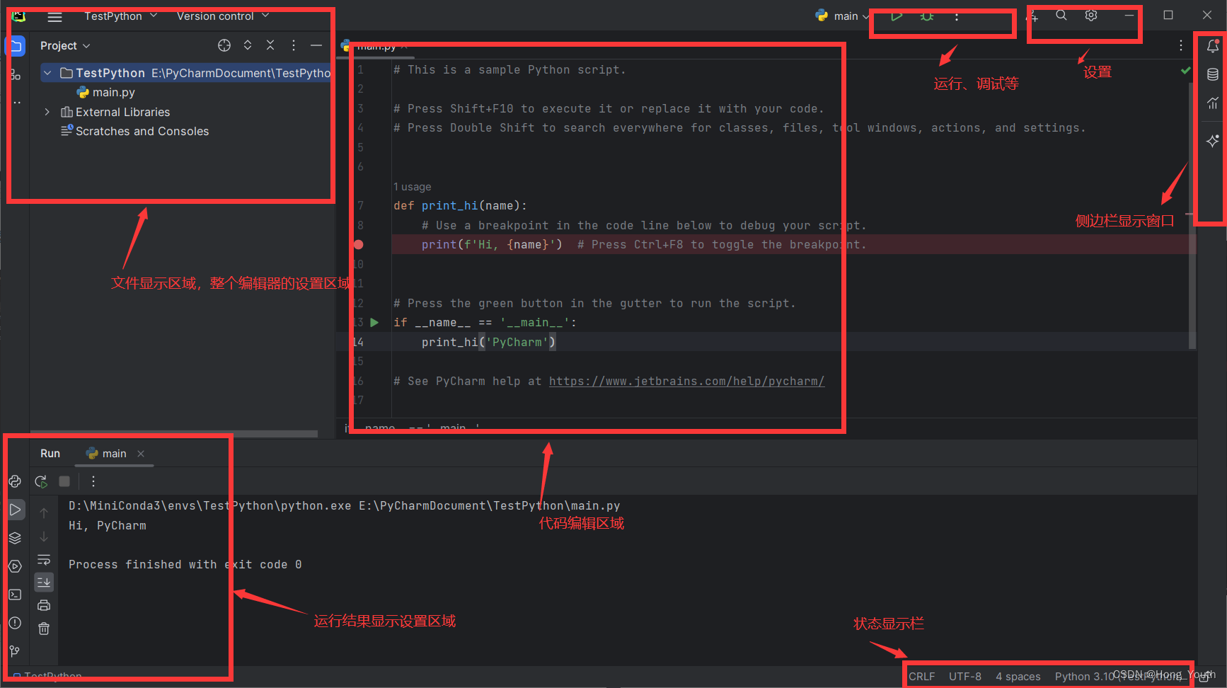Image resolution: width=1227 pixels, height=688 pixels.
Task: Click the Select Opened File crosshair icon
Action: pyautogui.click(x=224, y=45)
